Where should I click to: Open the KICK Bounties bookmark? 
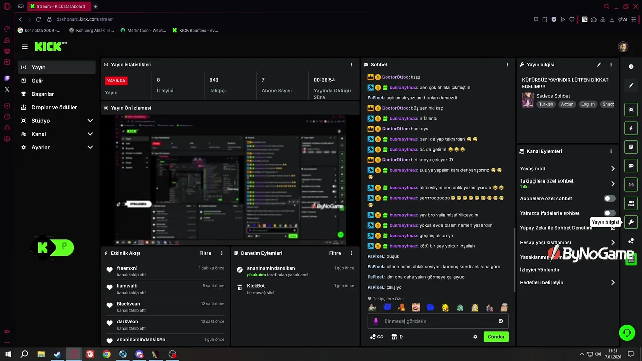point(195,30)
